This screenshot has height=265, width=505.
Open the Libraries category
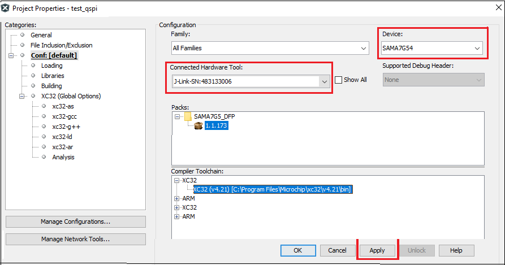53,76
